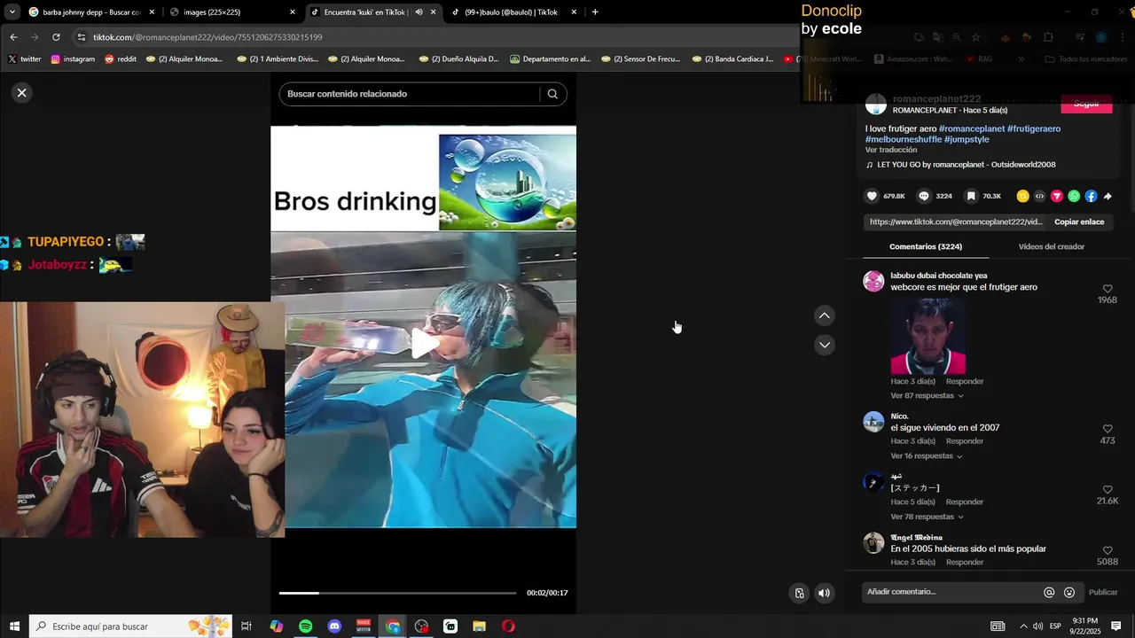
Task: Share to Facebook icon
Action: pos(1091,196)
